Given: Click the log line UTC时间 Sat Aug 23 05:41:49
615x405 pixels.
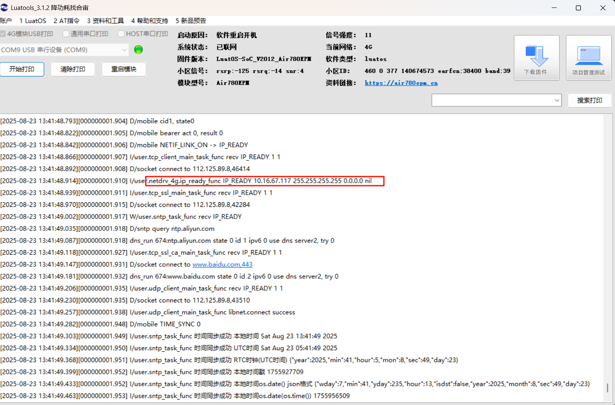Looking at the screenshot, I should [x=169, y=348].
